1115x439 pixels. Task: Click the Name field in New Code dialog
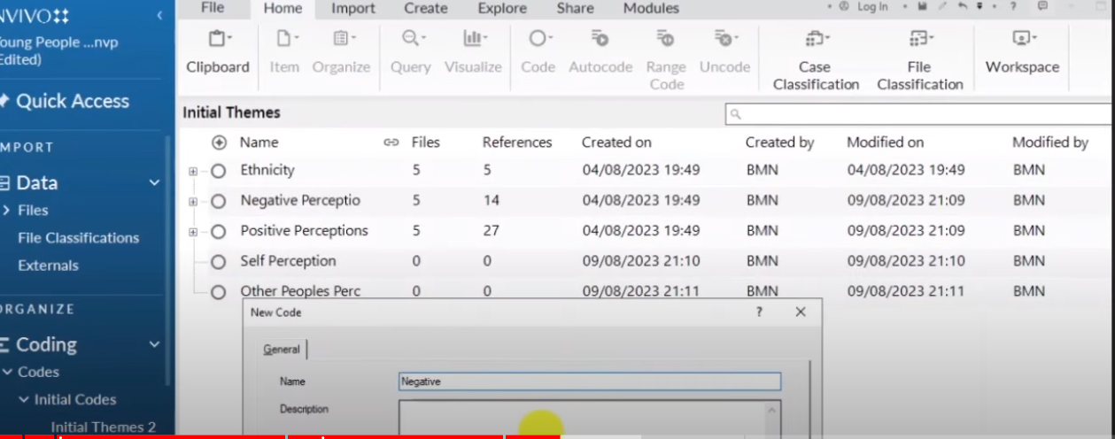click(x=590, y=381)
